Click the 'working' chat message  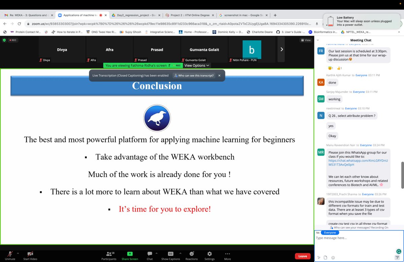334,99
